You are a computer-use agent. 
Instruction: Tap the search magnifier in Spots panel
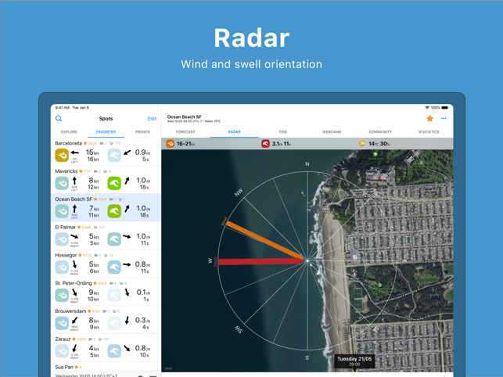[x=59, y=118]
